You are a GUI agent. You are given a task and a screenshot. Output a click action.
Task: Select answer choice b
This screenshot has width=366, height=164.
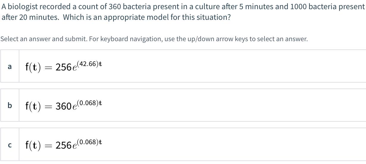click(x=183, y=105)
